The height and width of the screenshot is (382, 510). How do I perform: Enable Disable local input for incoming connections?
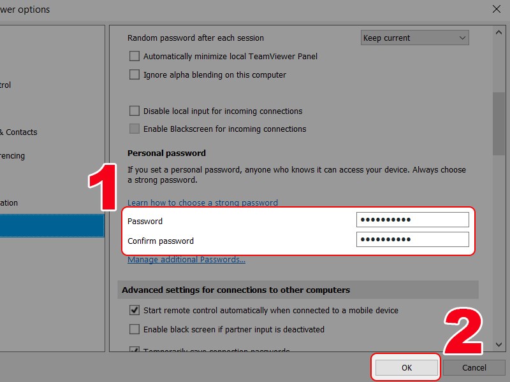coord(135,111)
